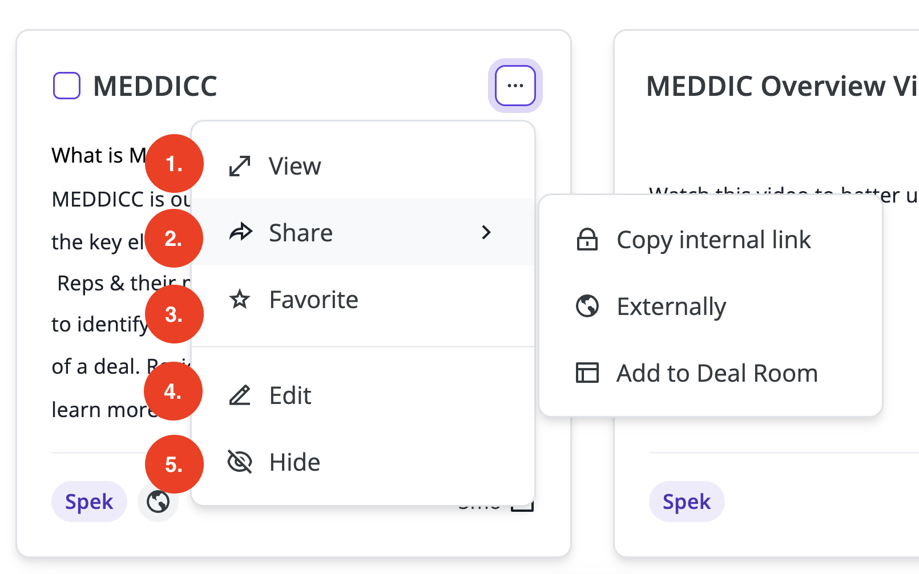Click the Spek tag on MEDDICC card
Screen dimensions: 919x574
(x=89, y=502)
